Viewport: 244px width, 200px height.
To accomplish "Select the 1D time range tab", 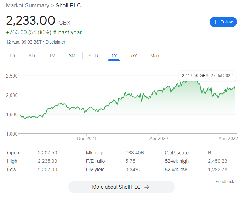I will pos(12,56).
